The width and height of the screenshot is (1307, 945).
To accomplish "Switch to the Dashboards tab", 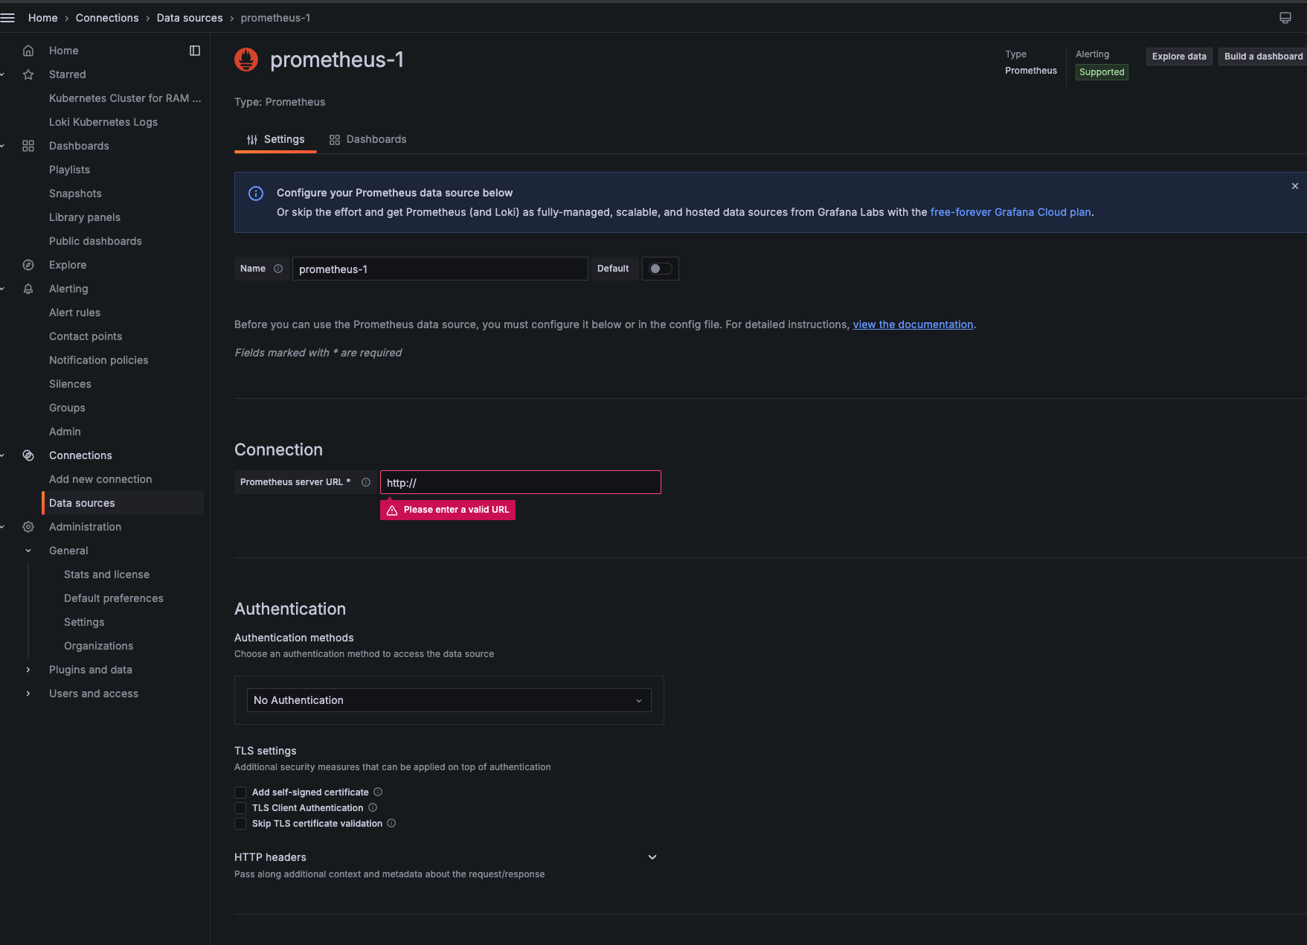I will (368, 139).
